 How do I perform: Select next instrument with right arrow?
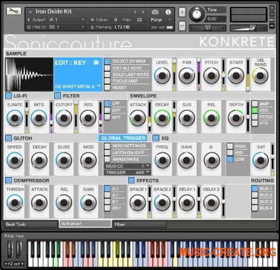click(143, 12)
